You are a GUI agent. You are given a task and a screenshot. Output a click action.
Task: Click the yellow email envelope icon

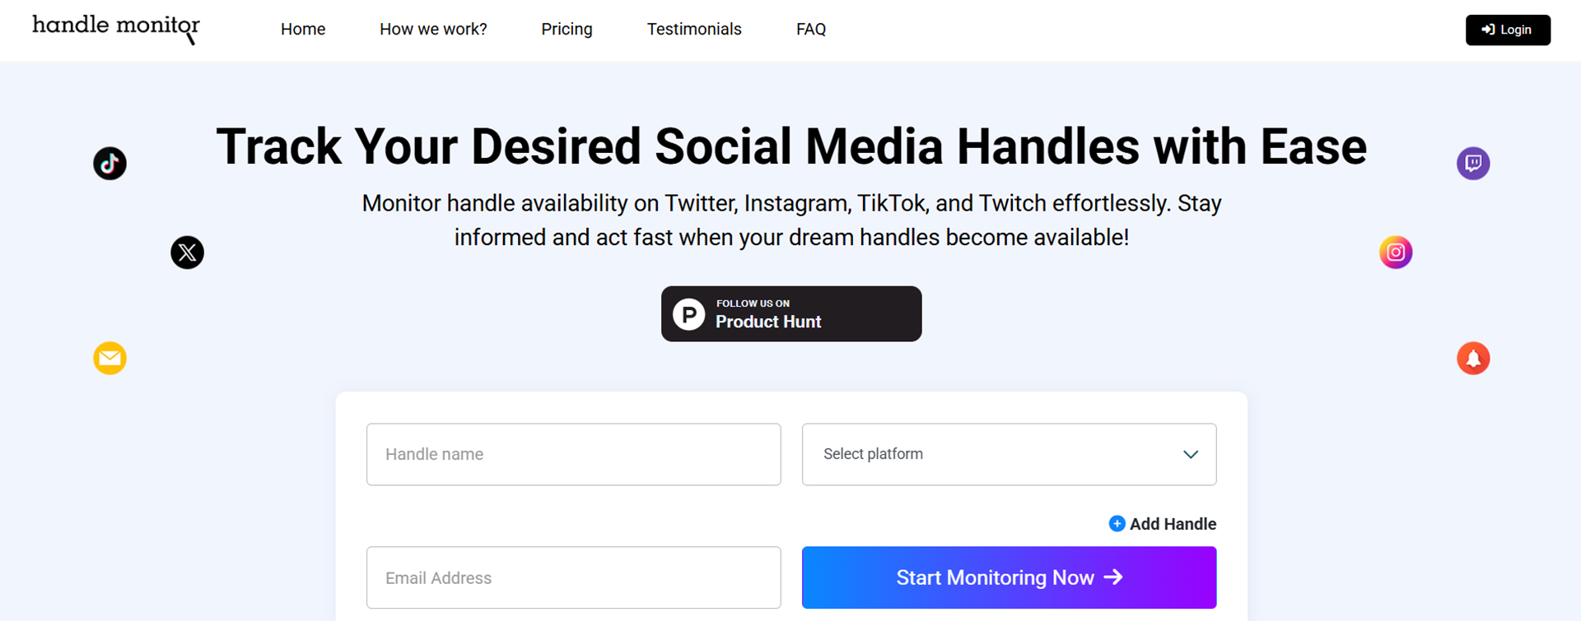pos(110,359)
